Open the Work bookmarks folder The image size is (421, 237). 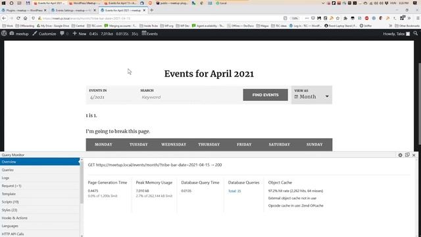[7, 26]
